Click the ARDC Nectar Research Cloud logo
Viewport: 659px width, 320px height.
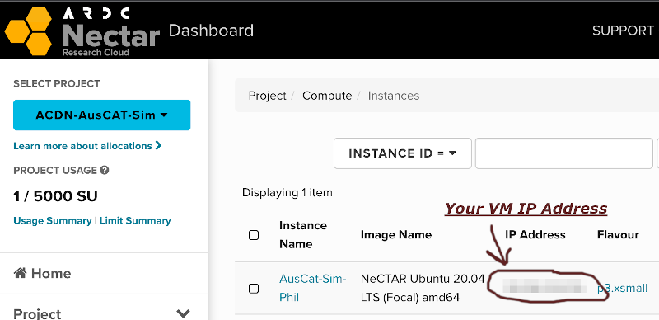[x=82, y=31]
